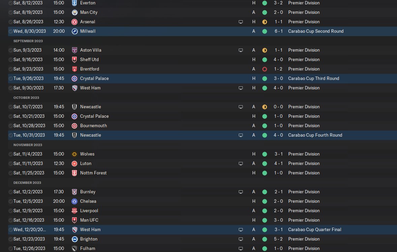The width and height of the screenshot is (397, 252).
Task: Click the TV icon on the Brighton match row
Action: 241,239
